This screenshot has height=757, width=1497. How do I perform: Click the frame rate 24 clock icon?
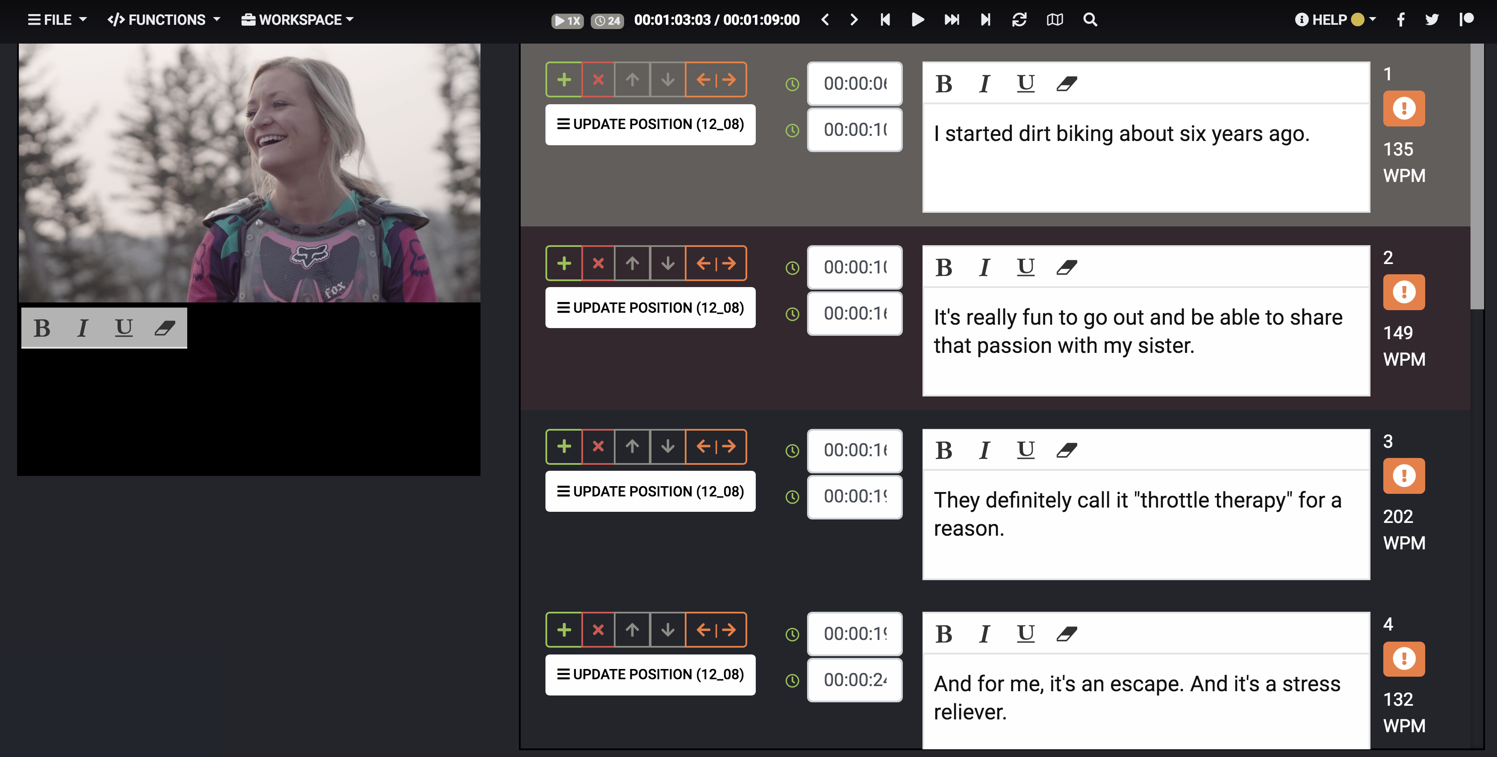click(607, 21)
